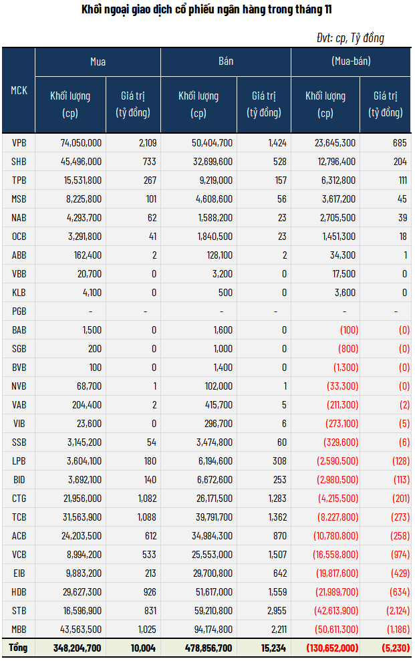Click the (Mua-bán) header cell
The height and width of the screenshot is (661, 415).
pos(351,61)
